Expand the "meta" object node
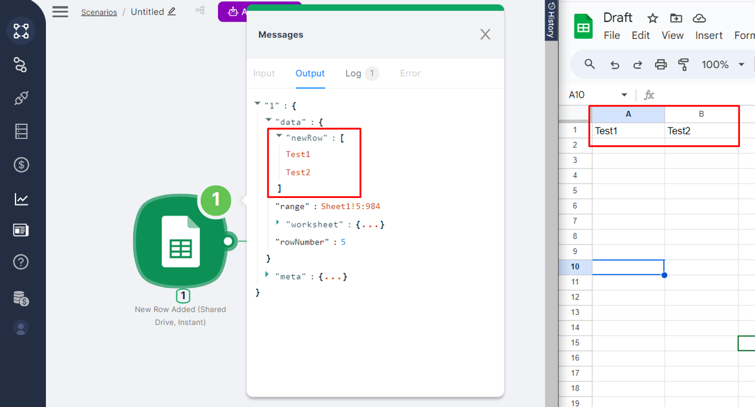The height and width of the screenshot is (407, 755). [267, 274]
